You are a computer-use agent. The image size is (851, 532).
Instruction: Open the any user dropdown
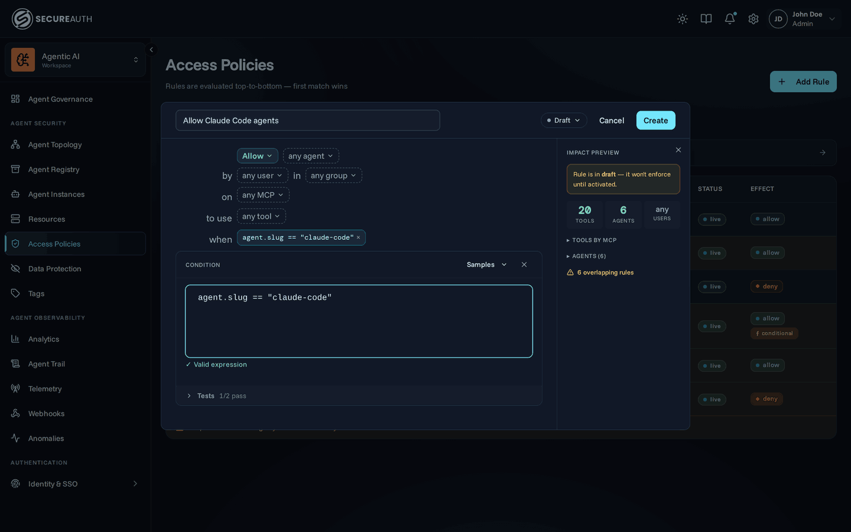tap(262, 176)
